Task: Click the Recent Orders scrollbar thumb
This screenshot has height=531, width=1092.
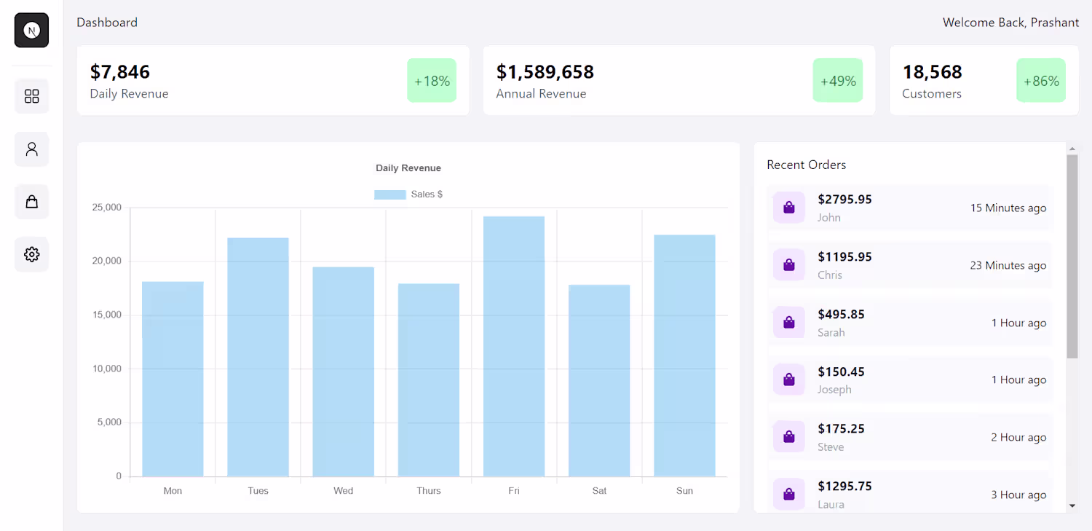Action: (1072, 255)
